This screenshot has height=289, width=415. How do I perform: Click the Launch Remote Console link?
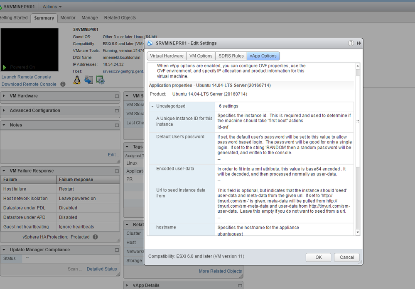coord(26,77)
